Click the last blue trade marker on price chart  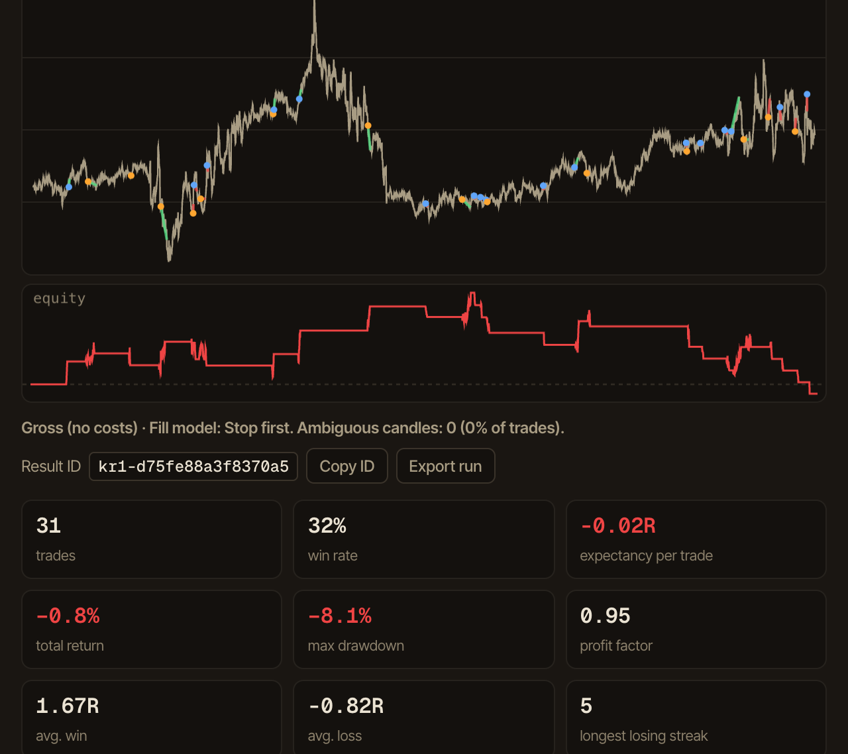coord(807,95)
